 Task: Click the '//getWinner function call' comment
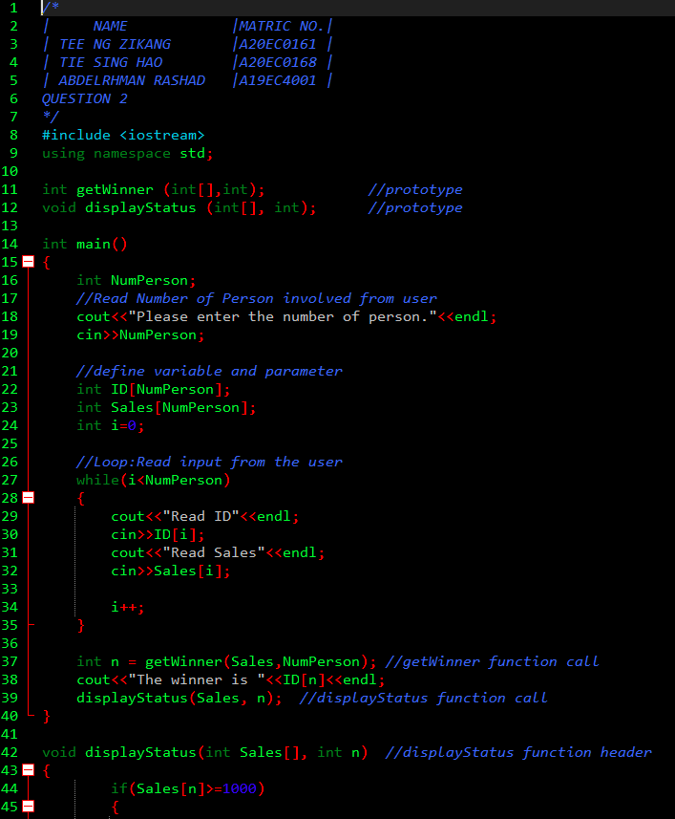(492, 661)
